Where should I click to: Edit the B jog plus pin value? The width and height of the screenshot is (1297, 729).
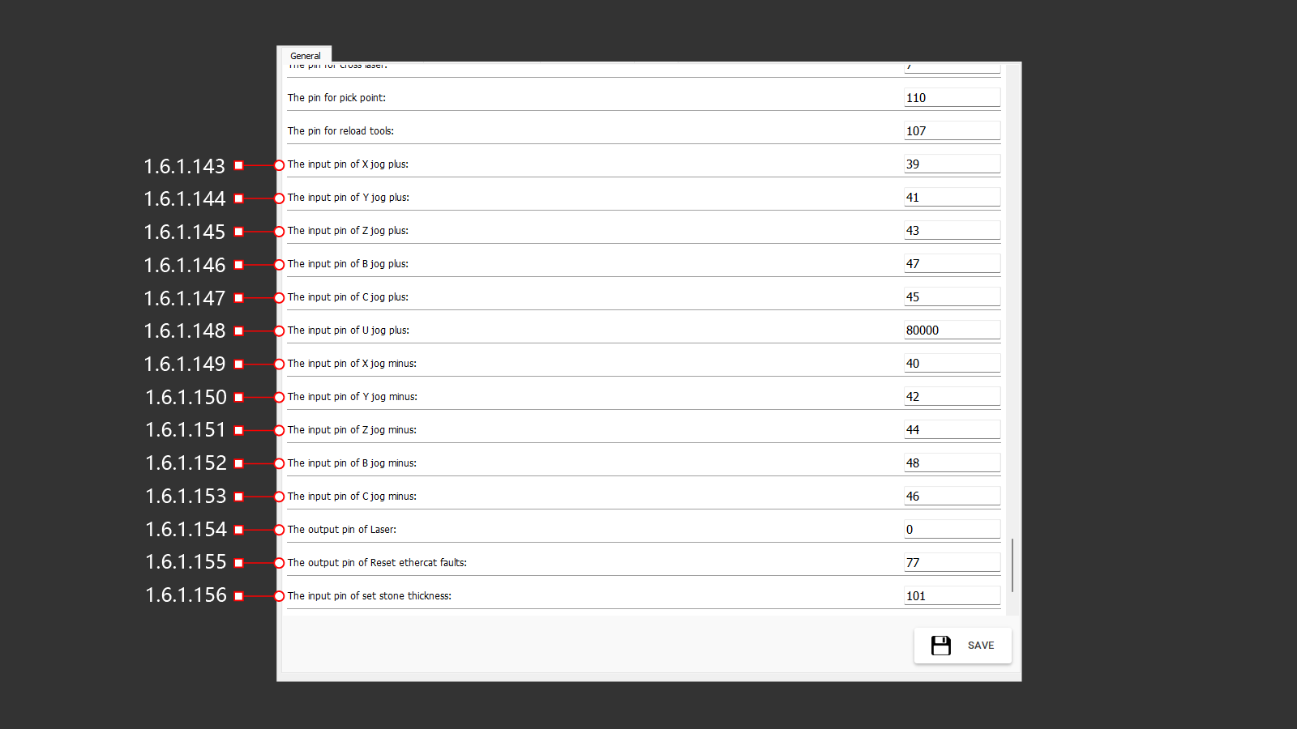tap(951, 264)
